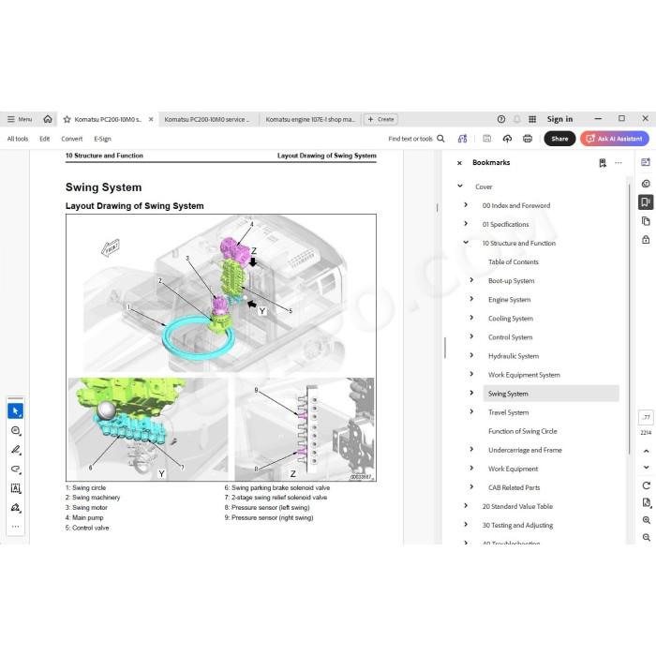
Task: Switch to Komatsu engine 107E-1 shop manual tab
Action: (310, 119)
